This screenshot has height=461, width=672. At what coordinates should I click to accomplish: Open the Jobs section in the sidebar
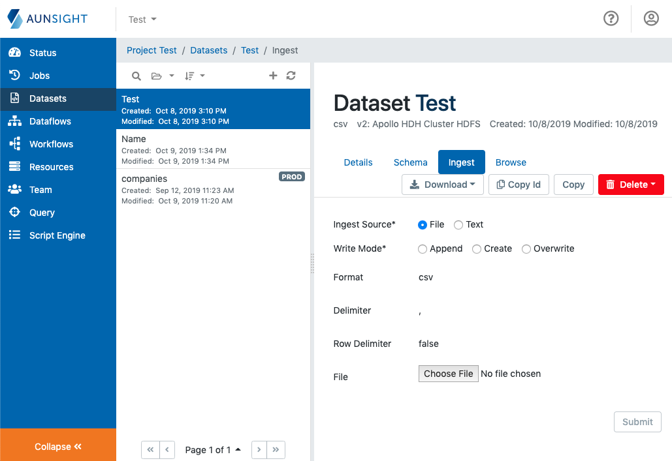pos(39,76)
